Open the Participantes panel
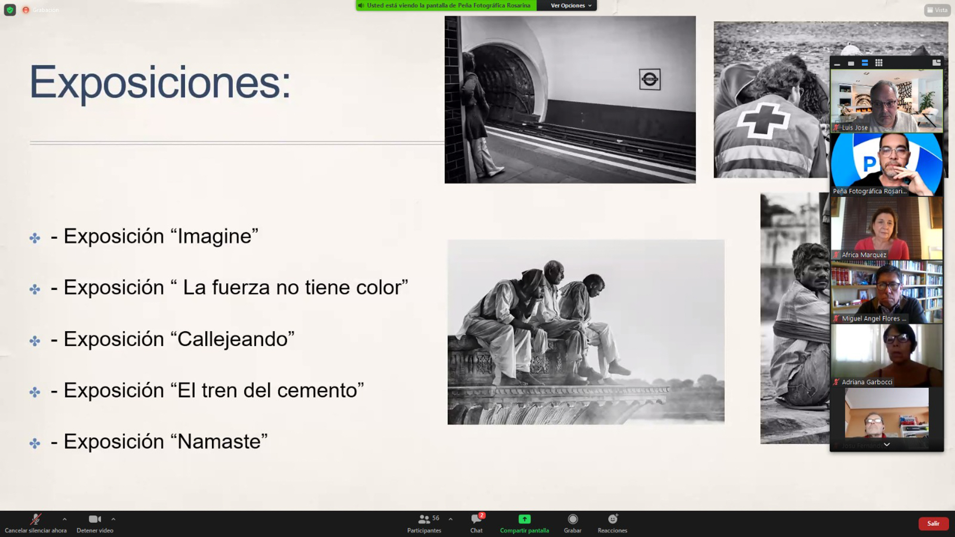Screen dimensions: 955x537 [x=424, y=523]
